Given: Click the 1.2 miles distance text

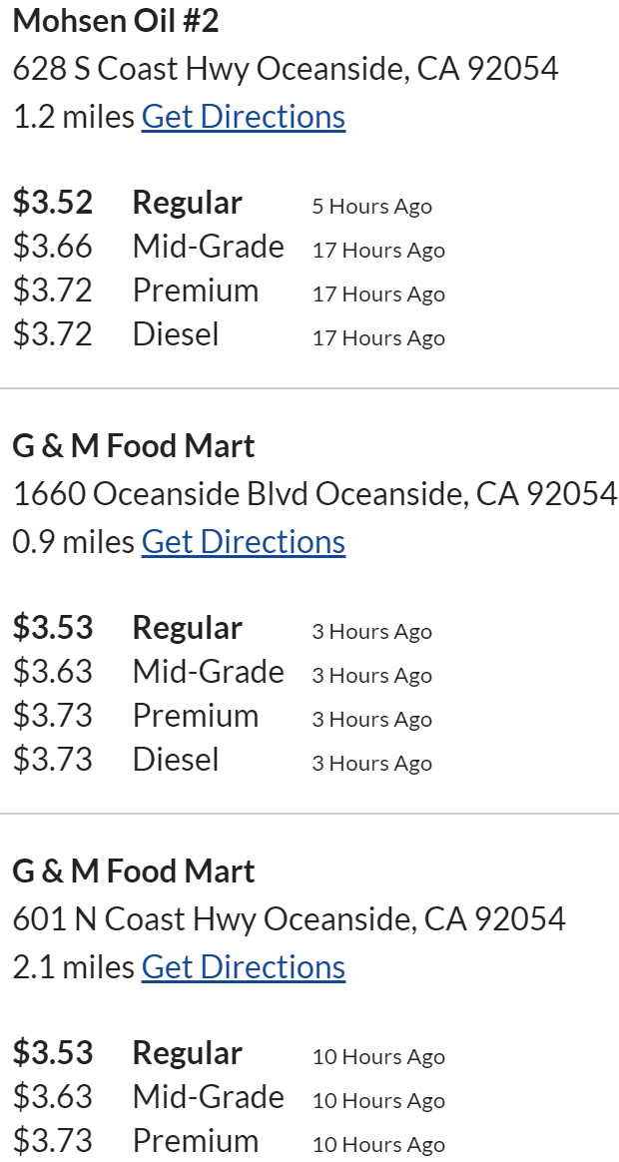Looking at the screenshot, I should tap(73, 117).
